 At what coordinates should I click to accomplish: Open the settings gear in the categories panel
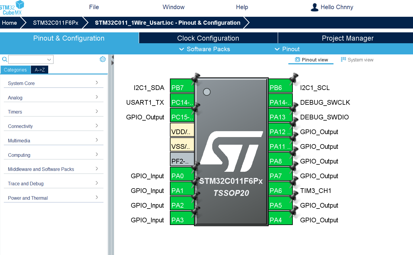pos(103,59)
